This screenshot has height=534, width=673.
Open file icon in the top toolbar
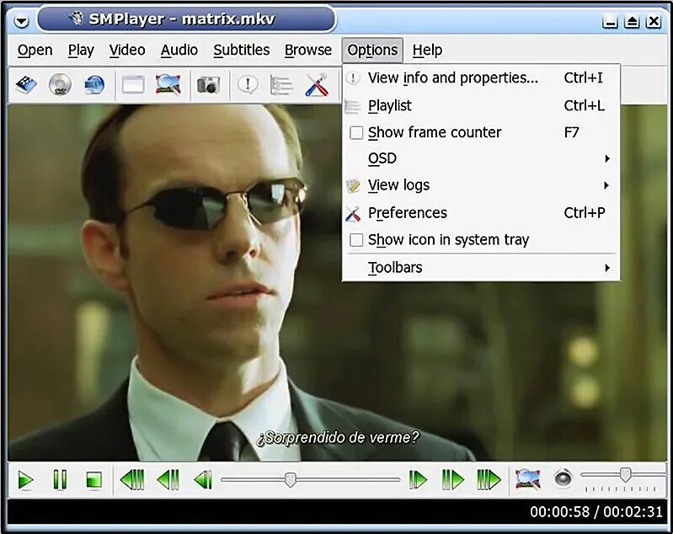[x=26, y=84]
